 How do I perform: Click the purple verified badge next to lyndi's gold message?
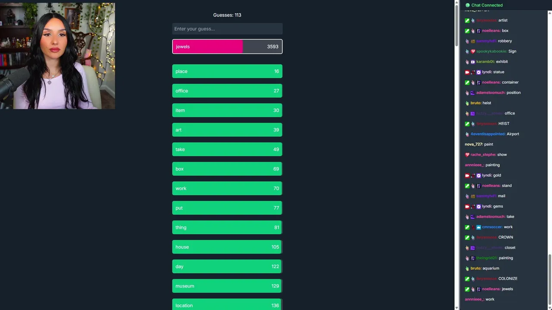[479, 176]
